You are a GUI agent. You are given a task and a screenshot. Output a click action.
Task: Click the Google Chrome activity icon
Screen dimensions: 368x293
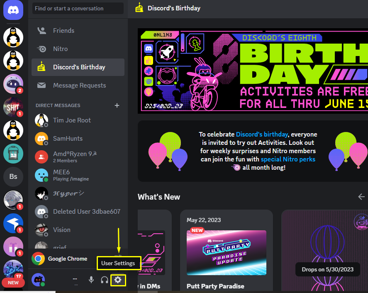[x=38, y=259]
